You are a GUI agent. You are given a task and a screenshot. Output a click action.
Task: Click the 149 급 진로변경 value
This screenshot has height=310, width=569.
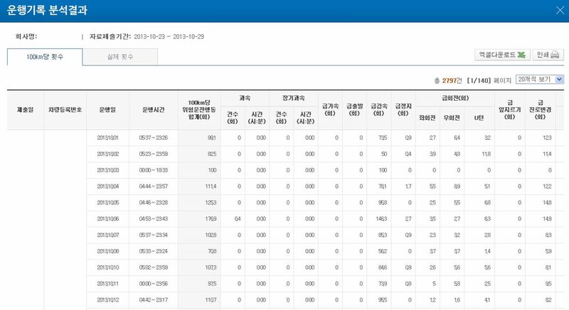click(547, 219)
